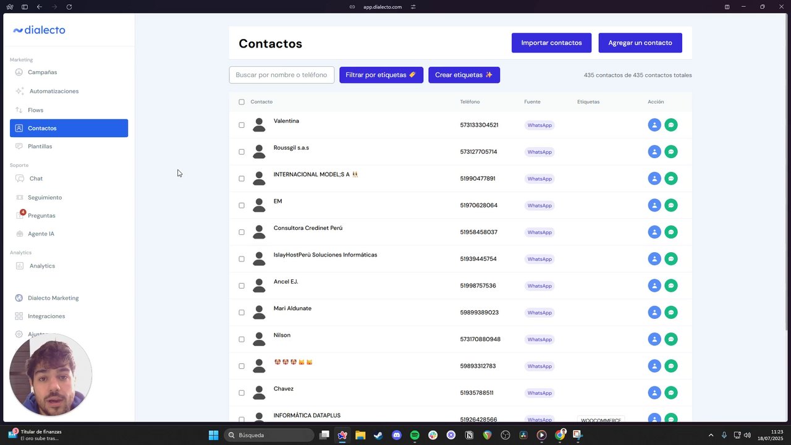The width and height of the screenshot is (791, 445).
Task: Open Filtrar por etiquetas filter
Action: 381,75
